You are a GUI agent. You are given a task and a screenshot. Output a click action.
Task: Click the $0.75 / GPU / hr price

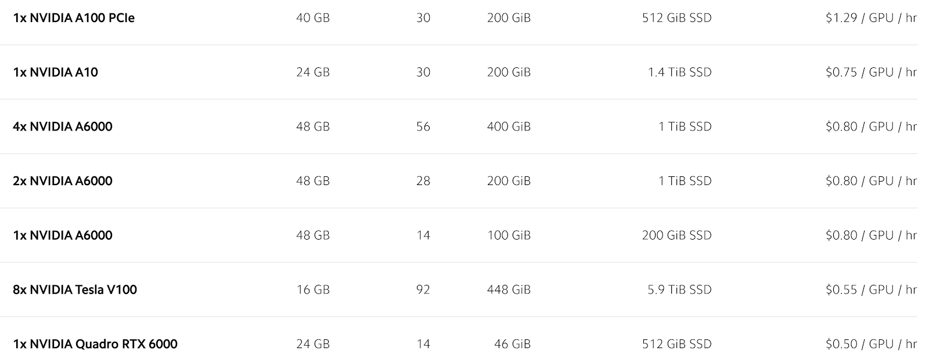(x=871, y=73)
